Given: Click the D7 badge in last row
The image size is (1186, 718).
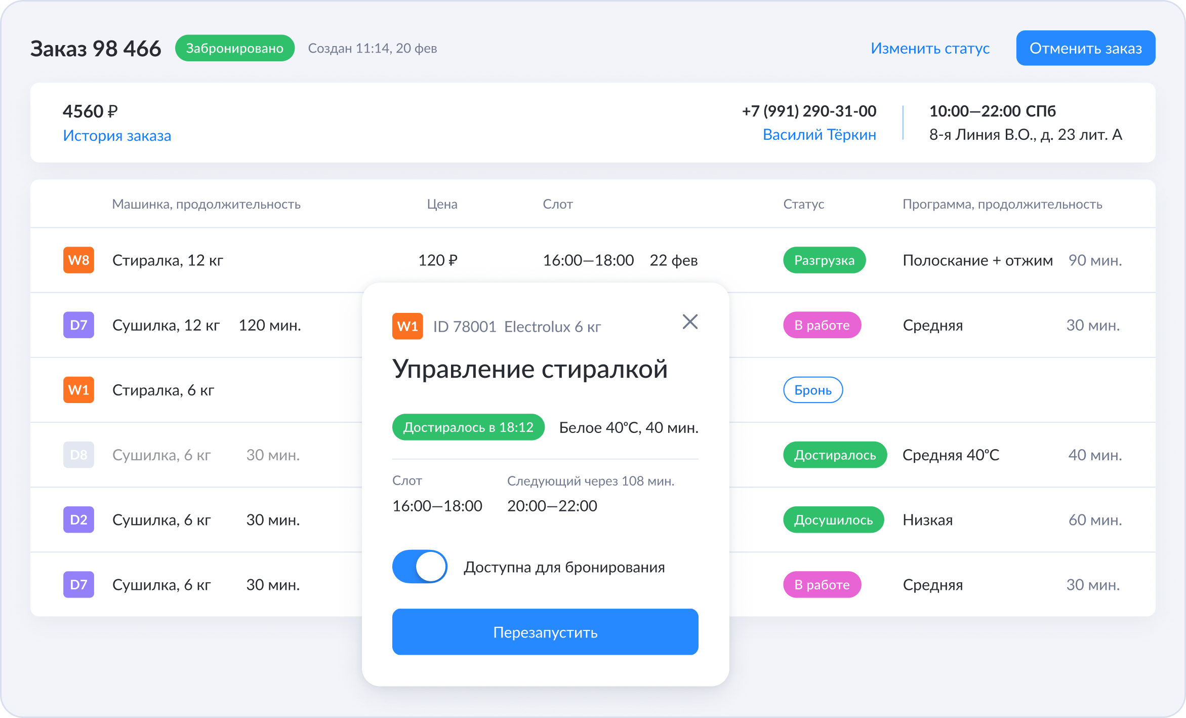Looking at the screenshot, I should (x=78, y=584).
